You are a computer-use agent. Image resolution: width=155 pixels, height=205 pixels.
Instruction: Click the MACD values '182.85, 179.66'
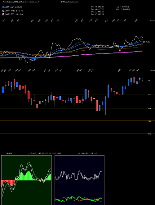coord(44,153)
